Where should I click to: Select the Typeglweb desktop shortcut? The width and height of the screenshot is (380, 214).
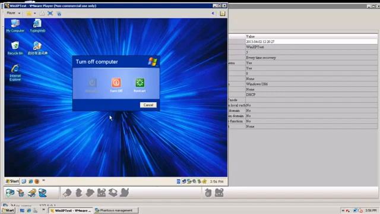pyautogui.click(x=37, y=26)
